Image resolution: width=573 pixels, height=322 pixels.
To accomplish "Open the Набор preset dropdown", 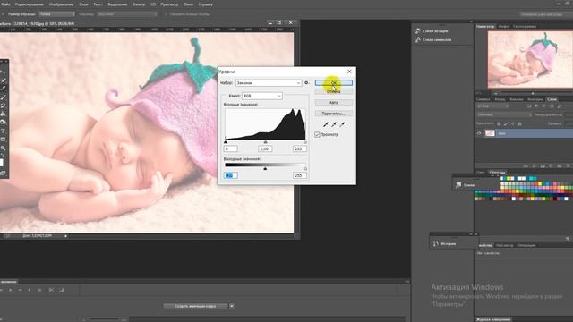I will 269,83.
